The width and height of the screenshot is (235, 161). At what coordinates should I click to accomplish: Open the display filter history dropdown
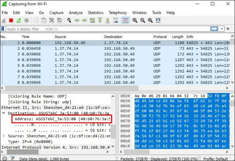tap(222, 29)
